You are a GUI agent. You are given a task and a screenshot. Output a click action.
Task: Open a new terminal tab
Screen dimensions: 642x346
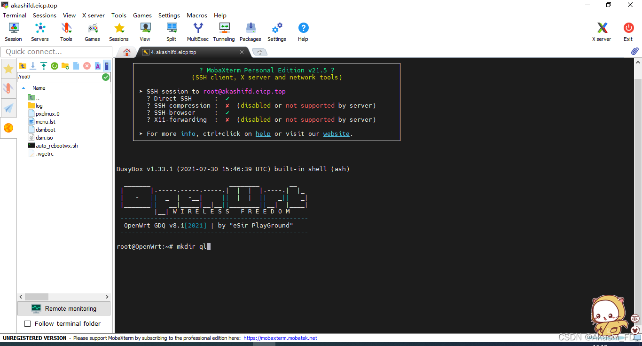pyautogui.click(x=260, y=52)
